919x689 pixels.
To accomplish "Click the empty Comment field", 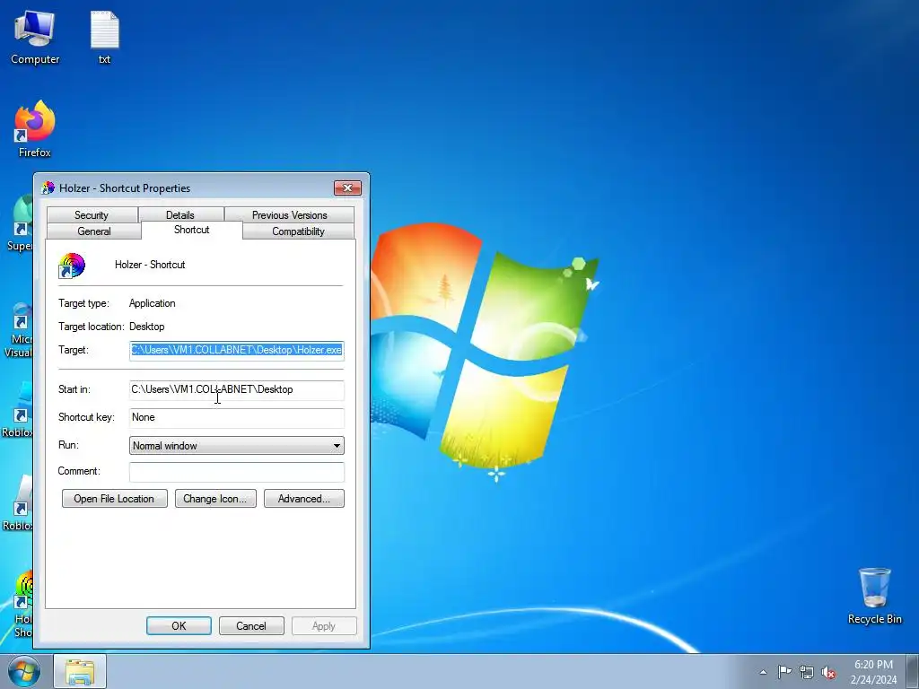I will tap(237, 472).
